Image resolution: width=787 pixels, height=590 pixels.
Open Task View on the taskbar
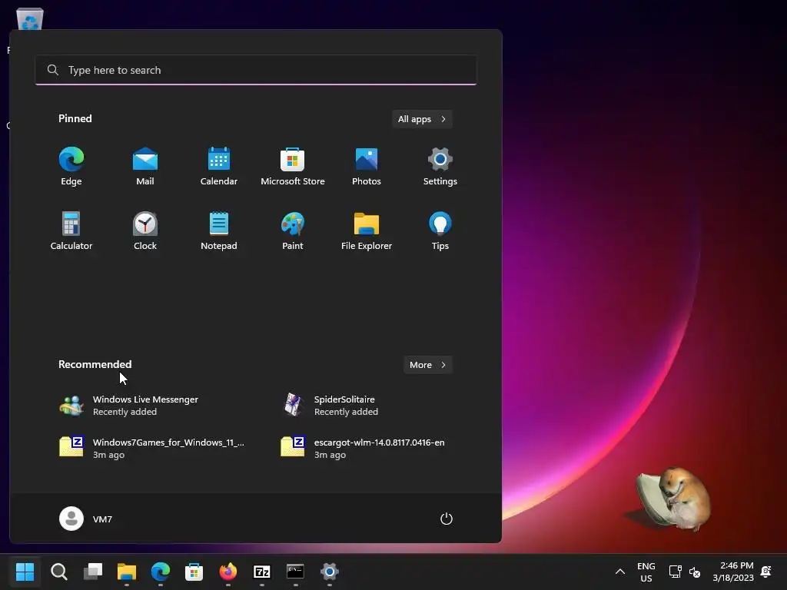point(93,572)
